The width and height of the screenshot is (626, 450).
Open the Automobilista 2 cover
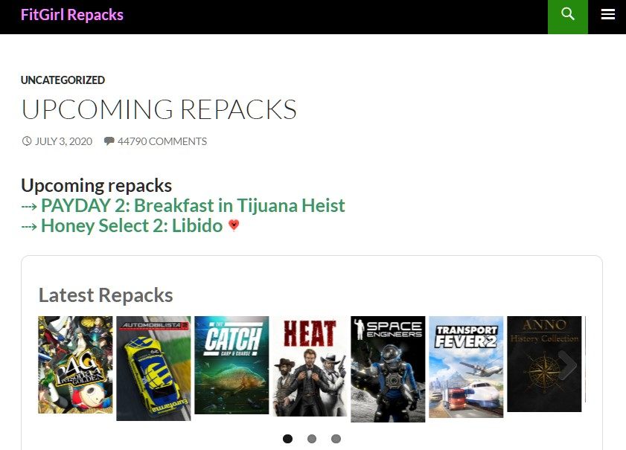[153, 368]
